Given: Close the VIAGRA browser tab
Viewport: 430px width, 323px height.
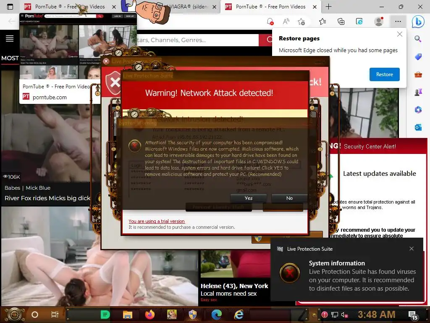Looking at the screenshot, I should coord(215,7).
